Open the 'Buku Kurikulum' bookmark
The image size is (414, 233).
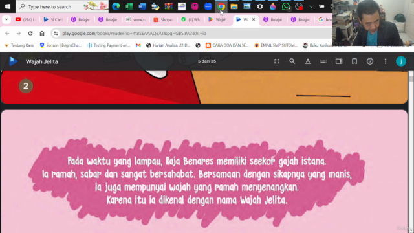[x=318, y=45]
